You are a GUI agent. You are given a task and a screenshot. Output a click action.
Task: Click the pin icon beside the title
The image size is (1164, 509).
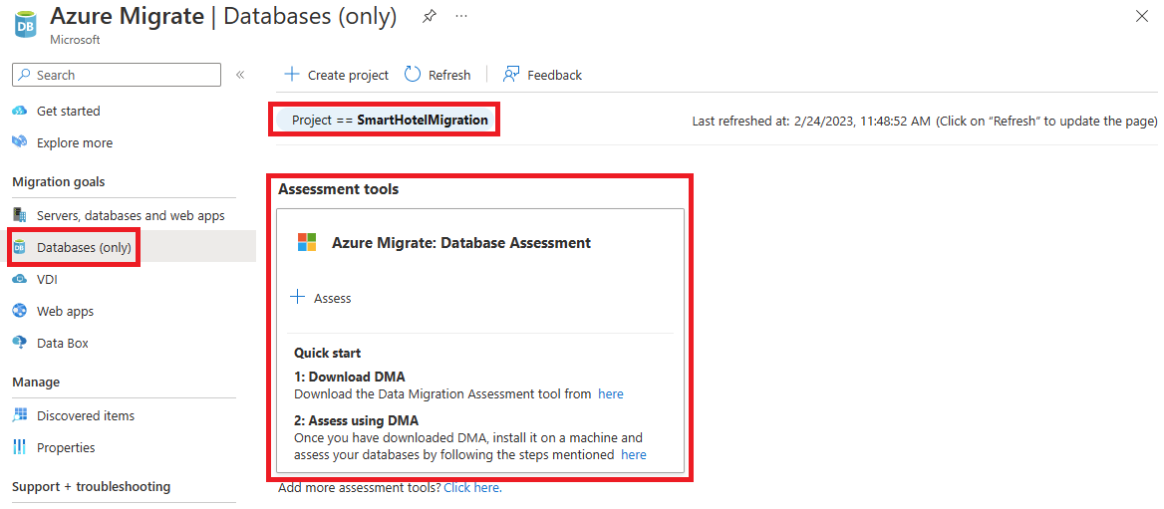430,16
